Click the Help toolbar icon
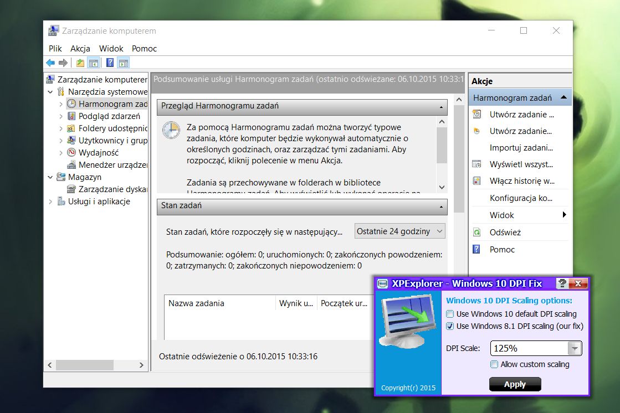The width and height of the screenshot is (620, 413). (x=110, y=63)
